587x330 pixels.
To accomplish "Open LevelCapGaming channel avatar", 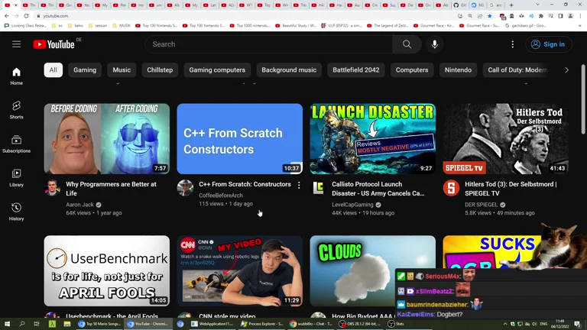I will (318, 188).
